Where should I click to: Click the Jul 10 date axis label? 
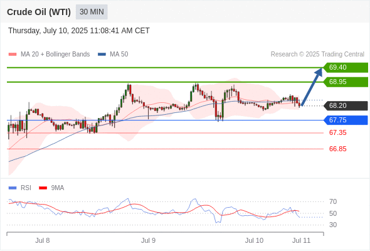254,240
